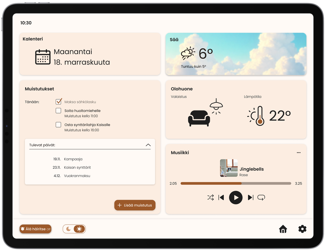Click the Jinglebells album cover thumbnail
326x252 pixels.
point(229,168)
